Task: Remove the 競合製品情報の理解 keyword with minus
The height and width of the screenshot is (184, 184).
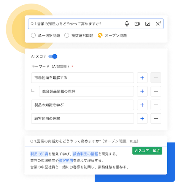Action: (x=156, y=91)
